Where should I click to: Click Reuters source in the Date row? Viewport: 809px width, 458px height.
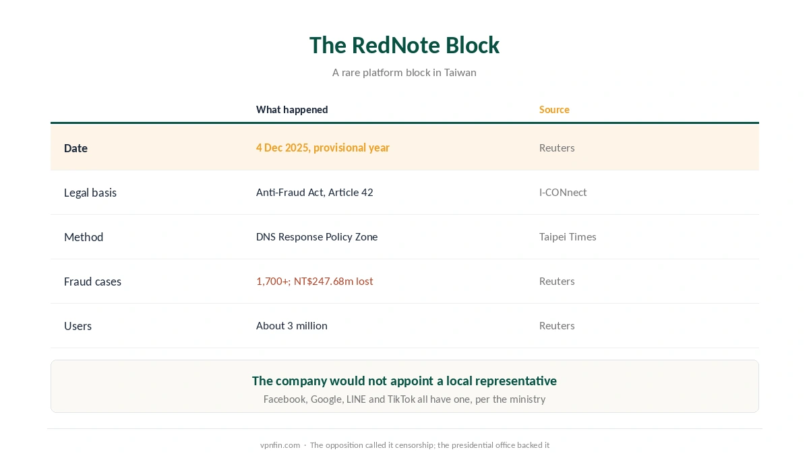(x=557, y=148)
